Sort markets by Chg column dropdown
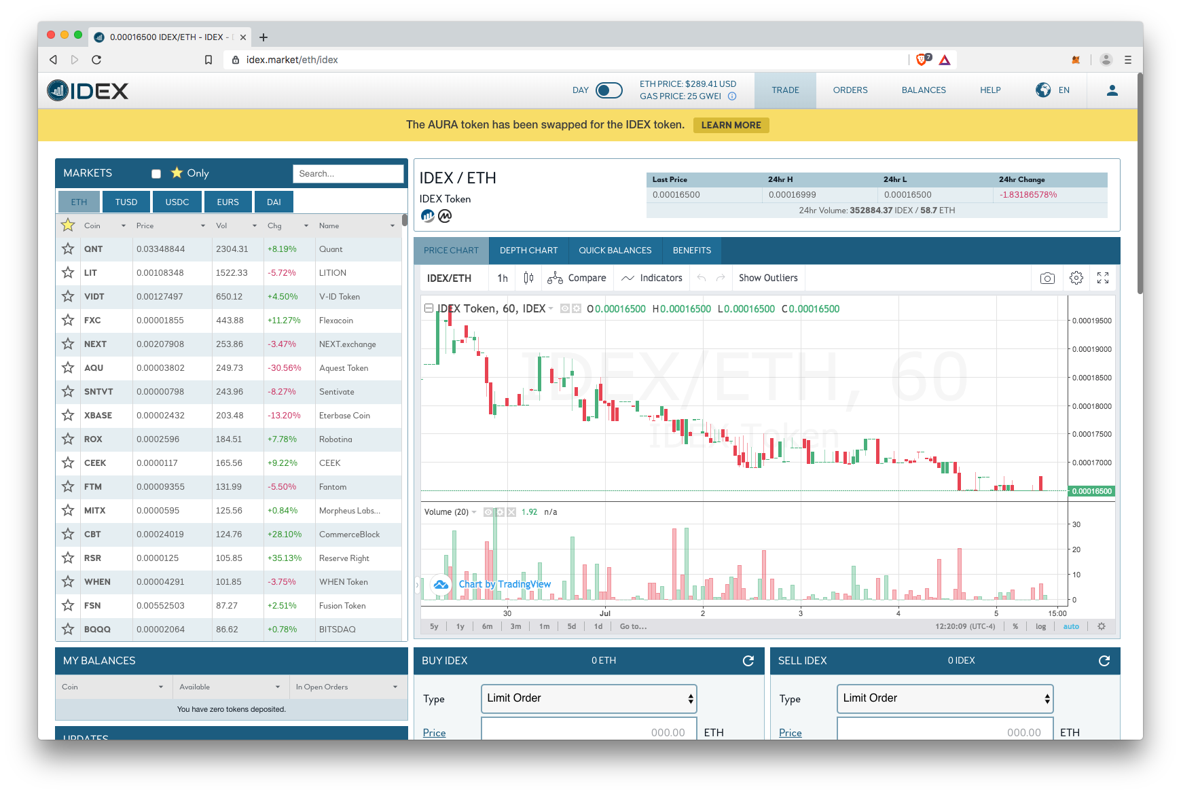 tap(306, 225)
